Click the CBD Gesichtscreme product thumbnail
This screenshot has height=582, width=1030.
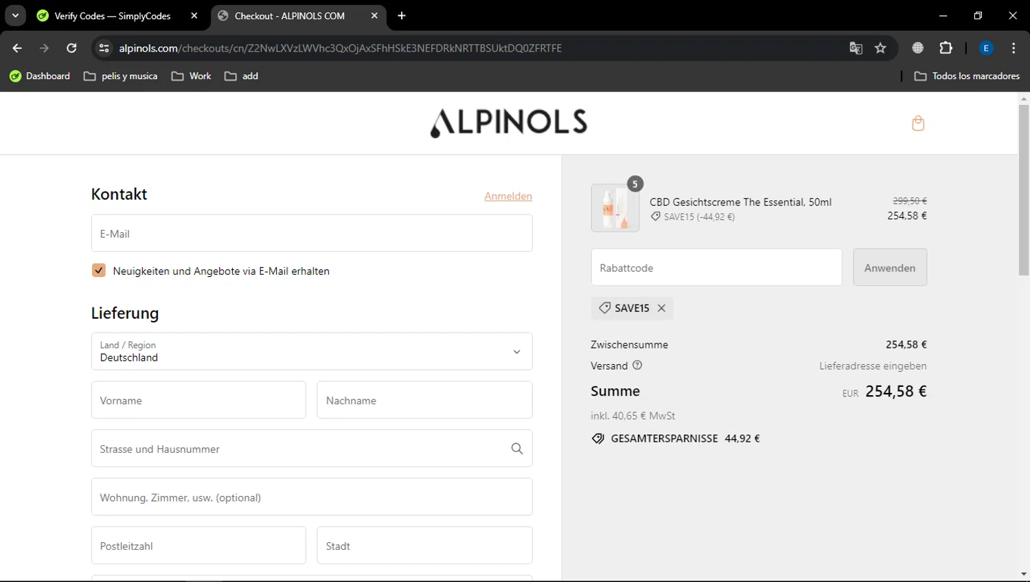coord(615,208)
